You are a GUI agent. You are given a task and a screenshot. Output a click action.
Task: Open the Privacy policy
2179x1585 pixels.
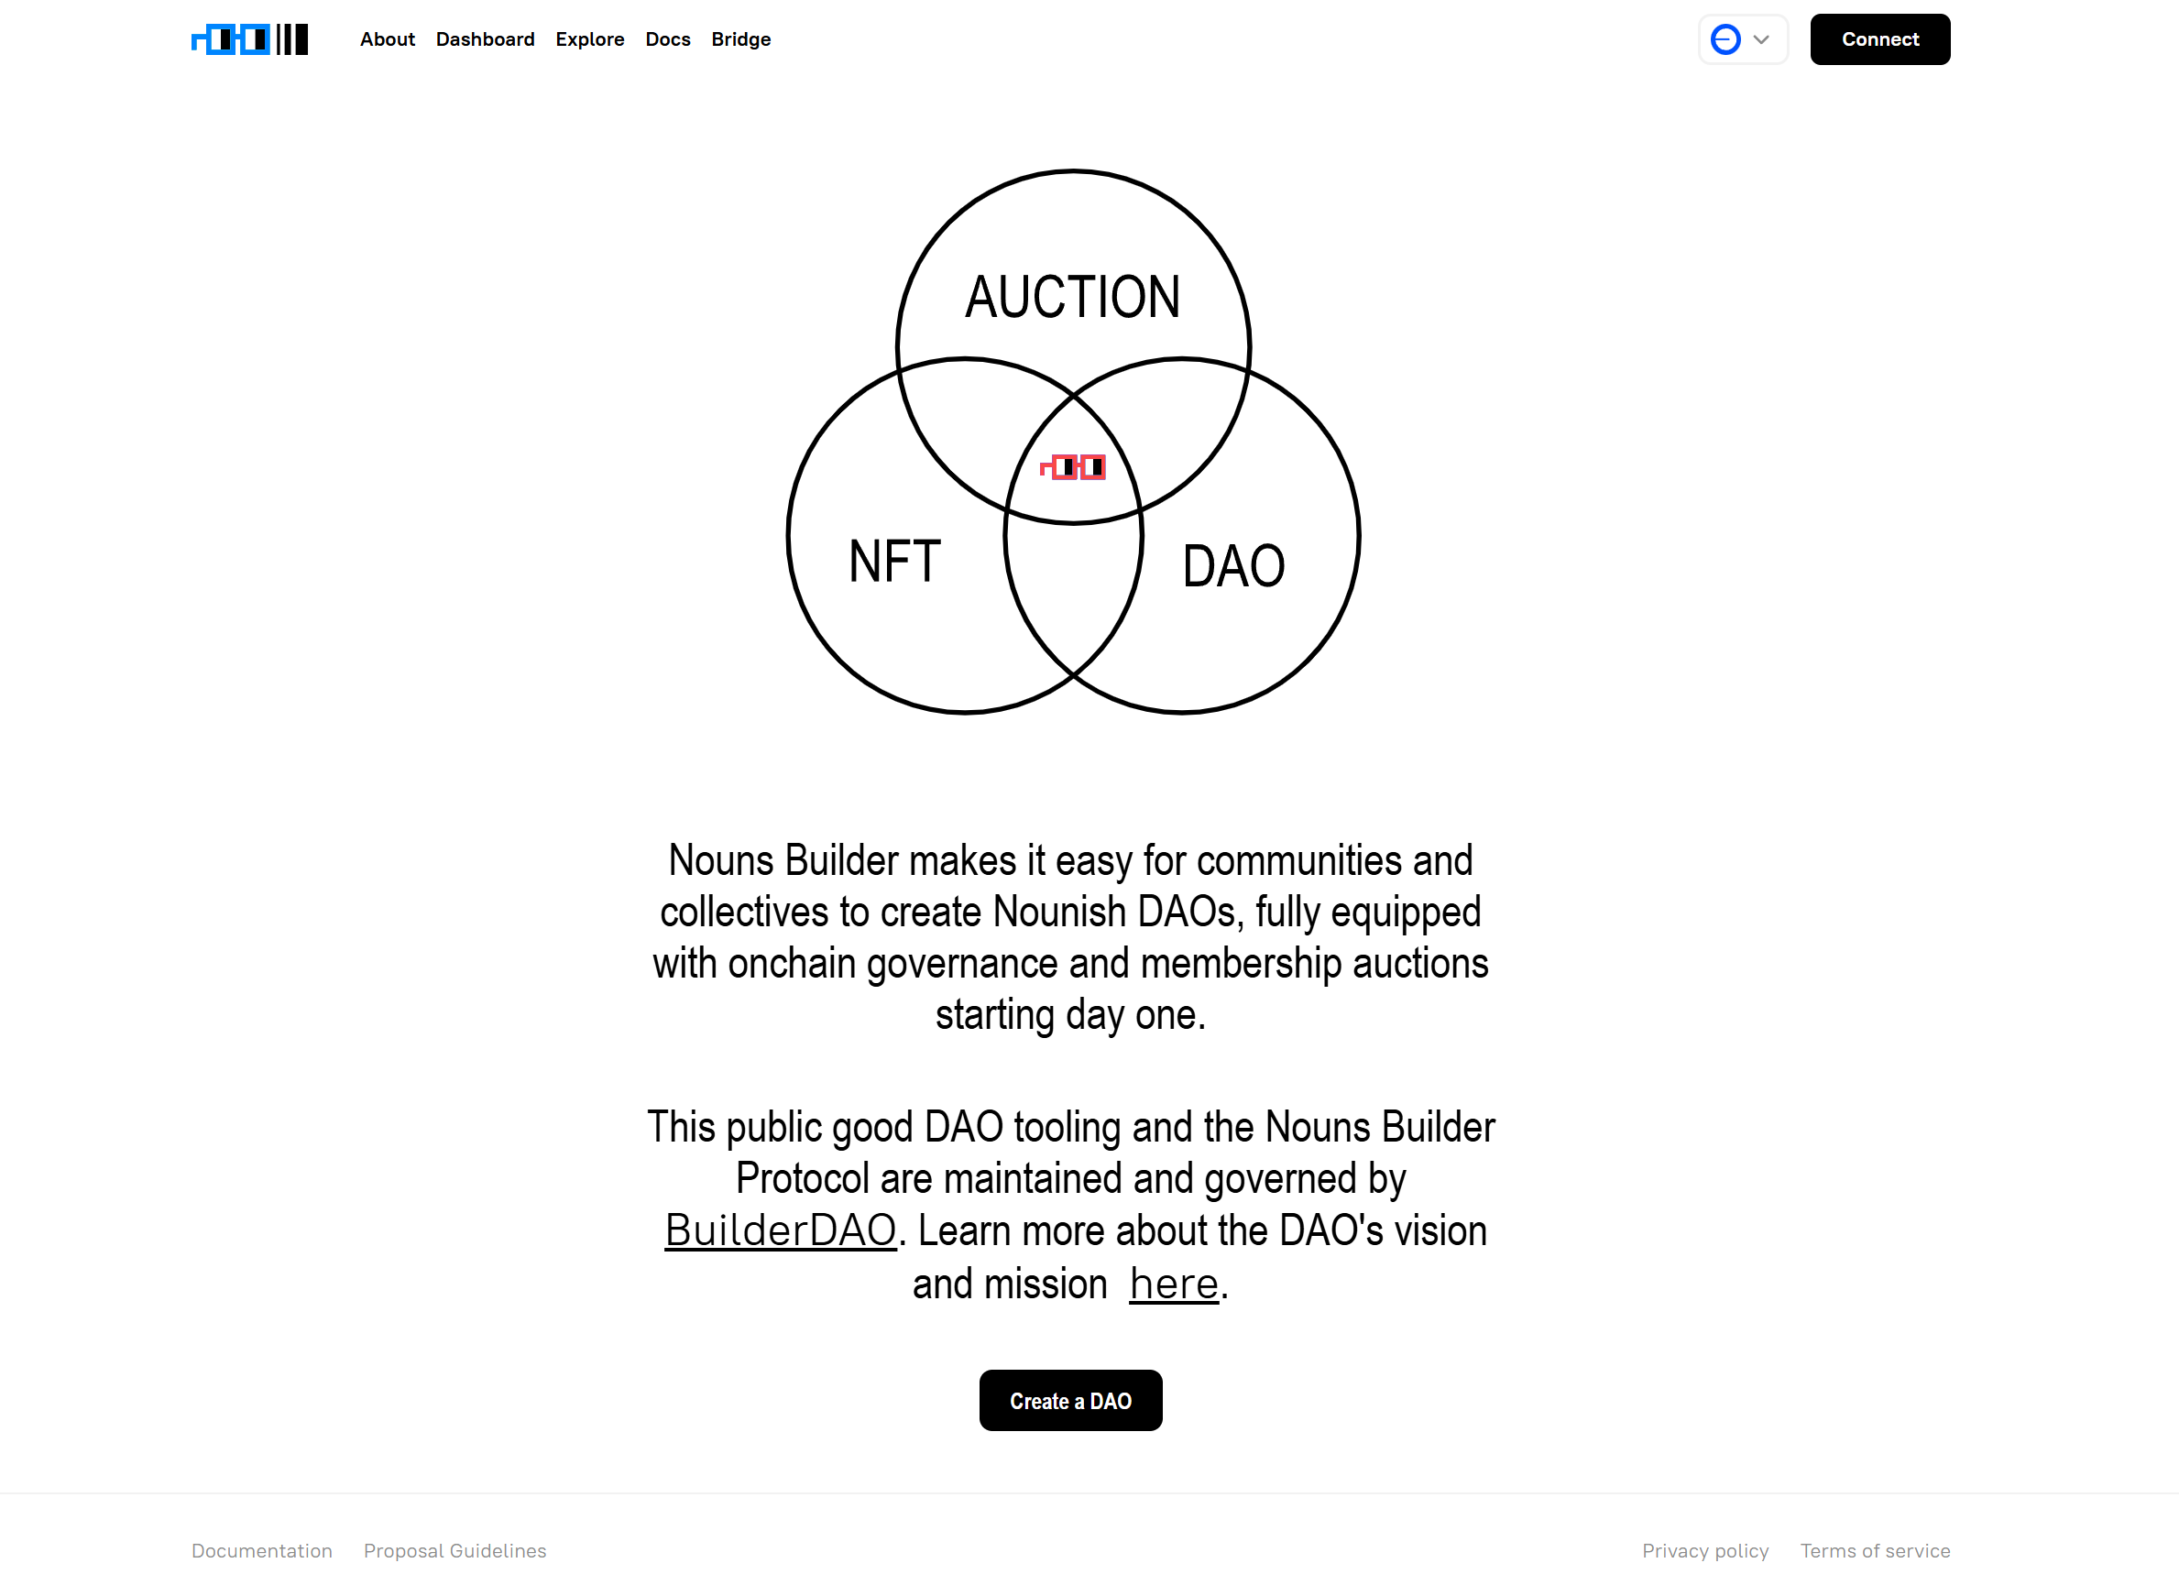[x=1705, y=1550]
